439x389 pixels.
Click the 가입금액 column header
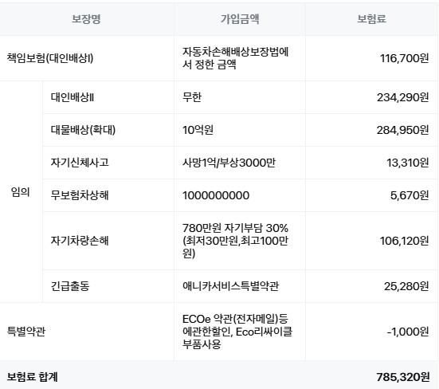(x=240, y=19)
